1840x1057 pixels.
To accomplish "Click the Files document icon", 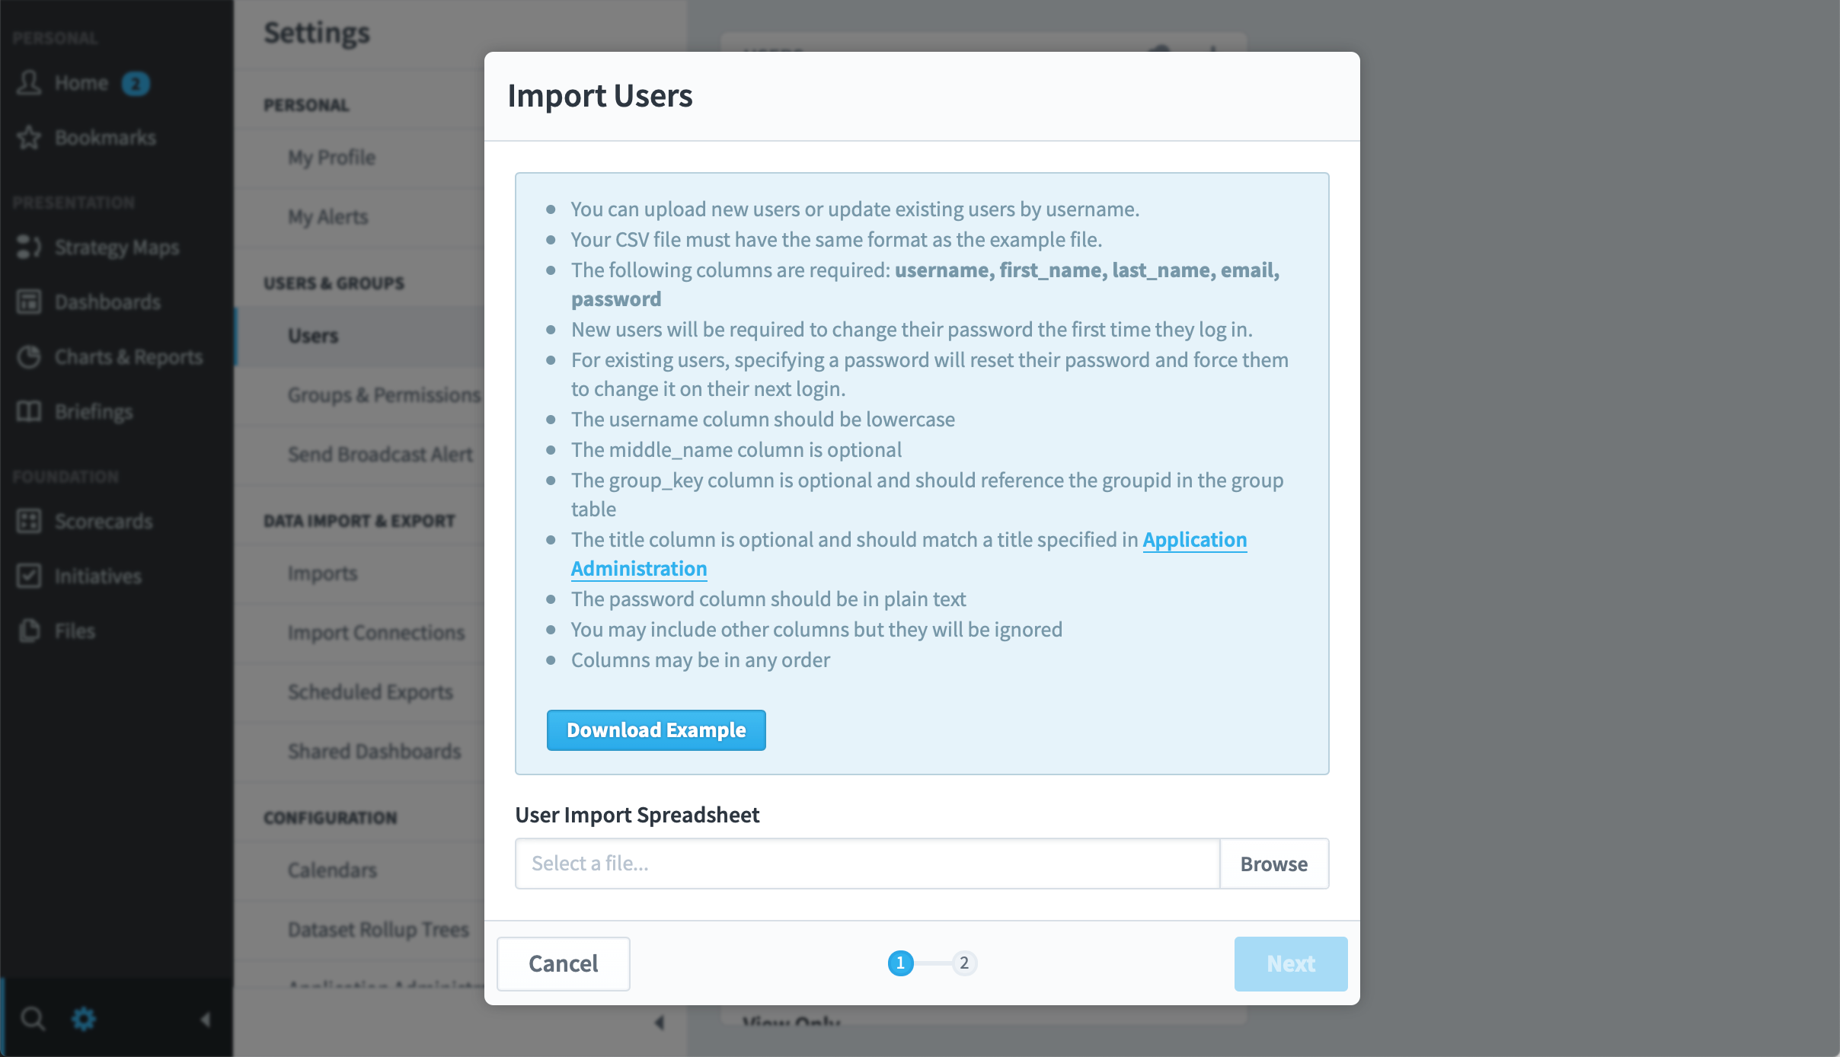I will pos(29,631).
